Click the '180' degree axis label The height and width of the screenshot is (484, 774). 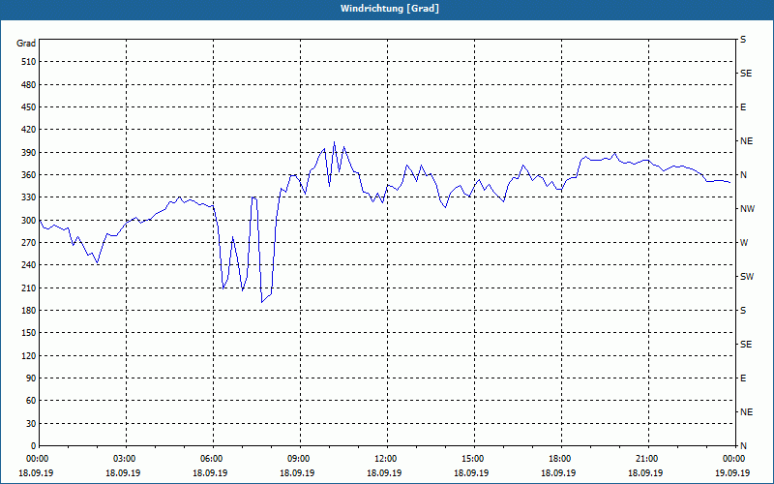click(x=29, y=311)
